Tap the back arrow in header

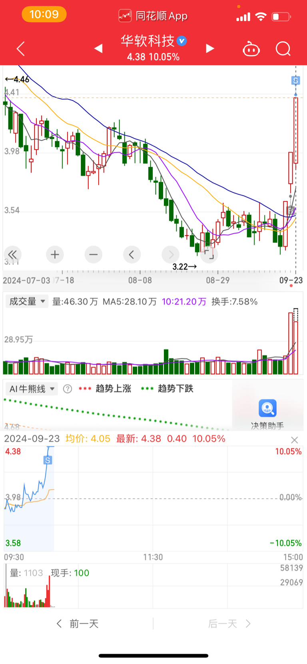(x=21, y=49)
